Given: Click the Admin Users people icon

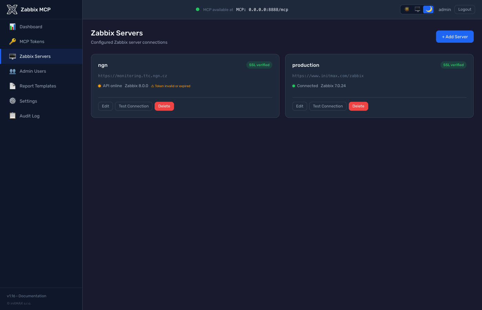Looking at the screenshot, I should click(13, 71).
